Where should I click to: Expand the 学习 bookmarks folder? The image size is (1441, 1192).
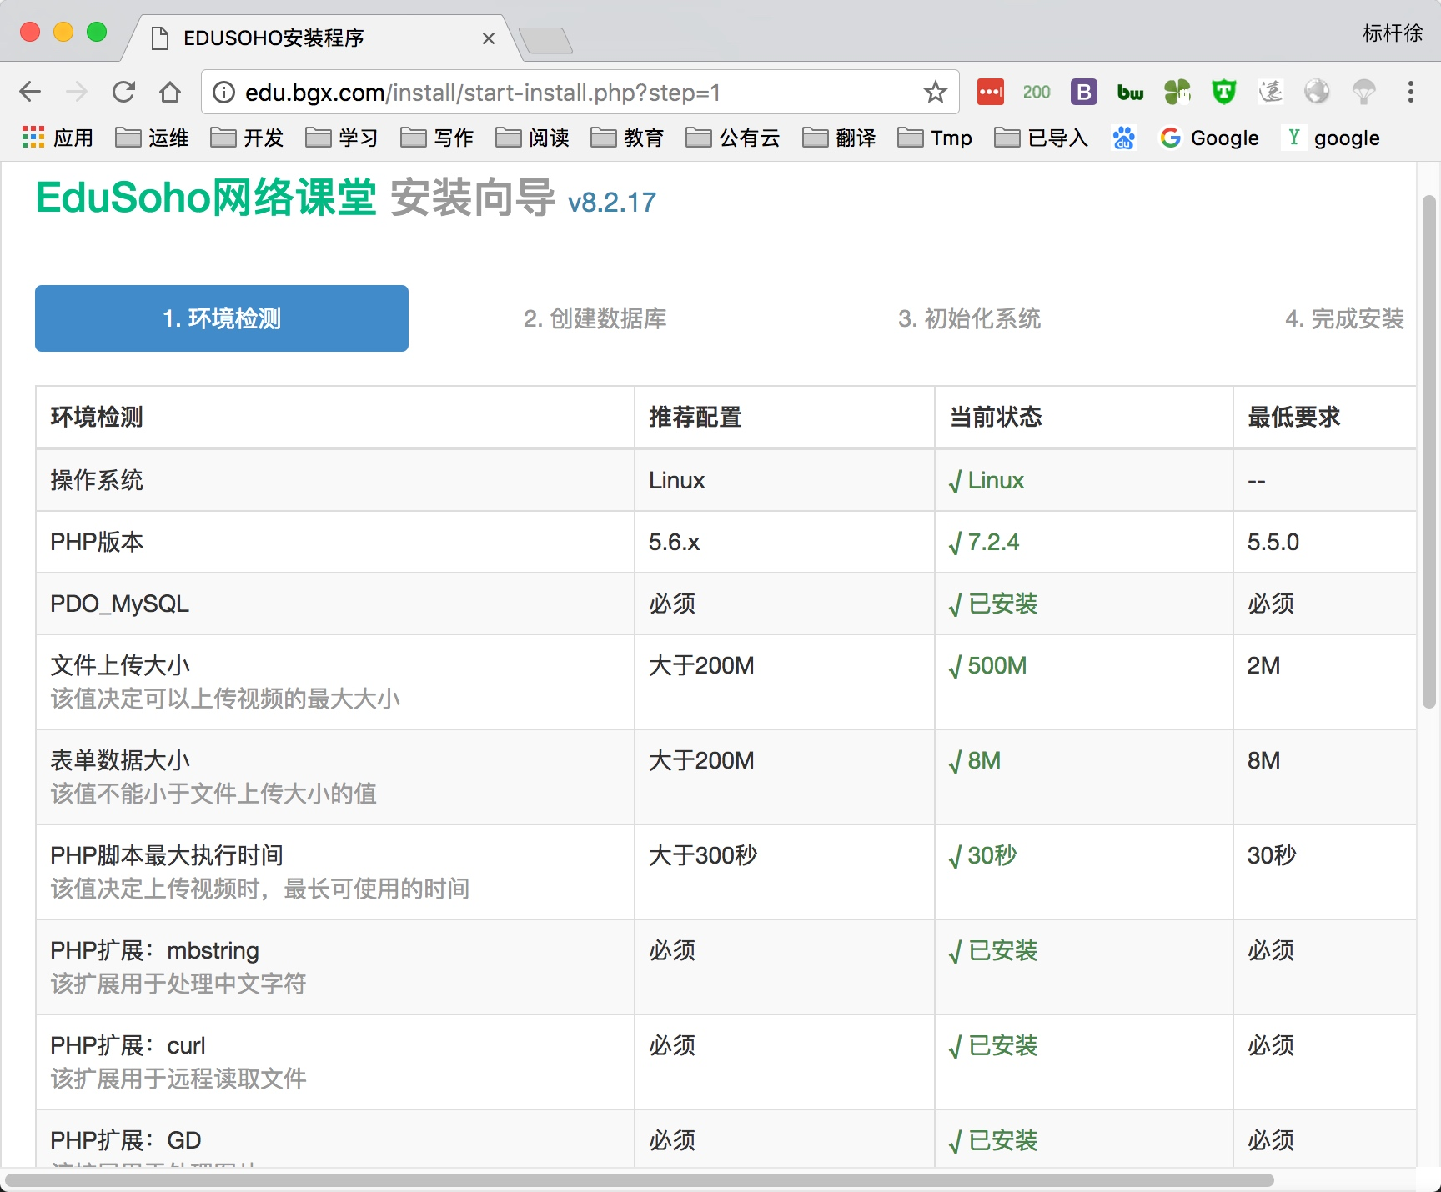342,138
